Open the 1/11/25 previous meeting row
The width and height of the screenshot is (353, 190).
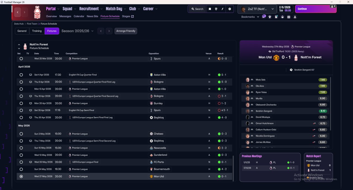[270, 162]
